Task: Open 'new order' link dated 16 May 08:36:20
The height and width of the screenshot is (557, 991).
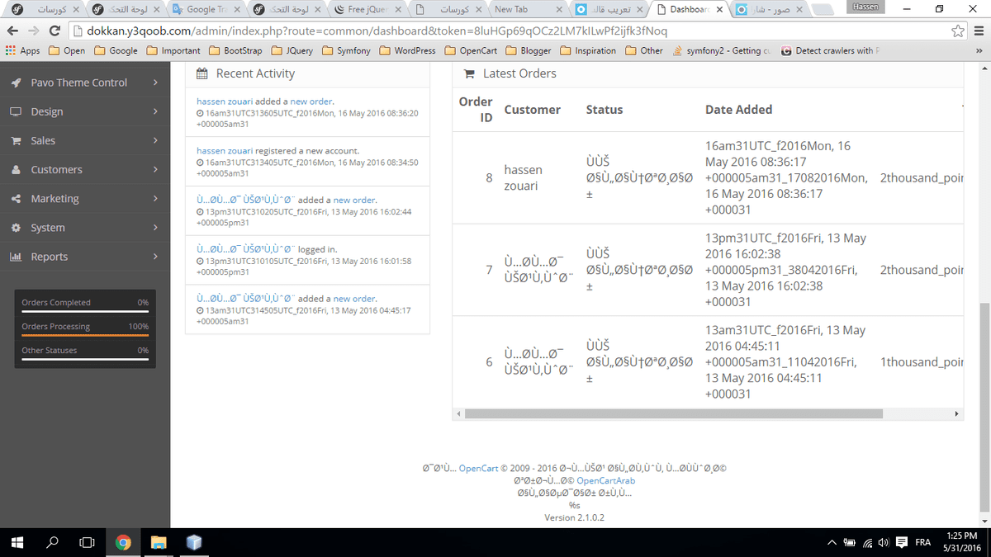Action: [x=311, y=101]
